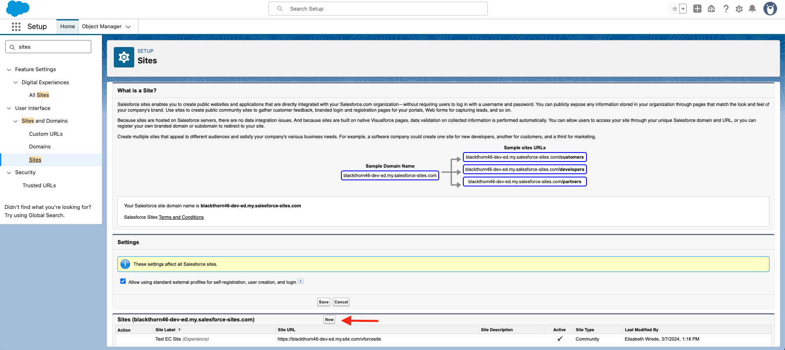Collapse the Feature Settings tree section
Screen dimensions: 785x350
pos(9,70)
